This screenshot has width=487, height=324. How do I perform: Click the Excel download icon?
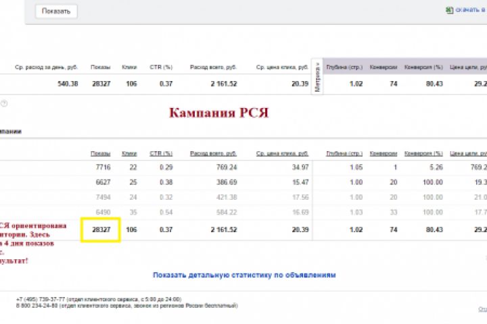[449, 10]
